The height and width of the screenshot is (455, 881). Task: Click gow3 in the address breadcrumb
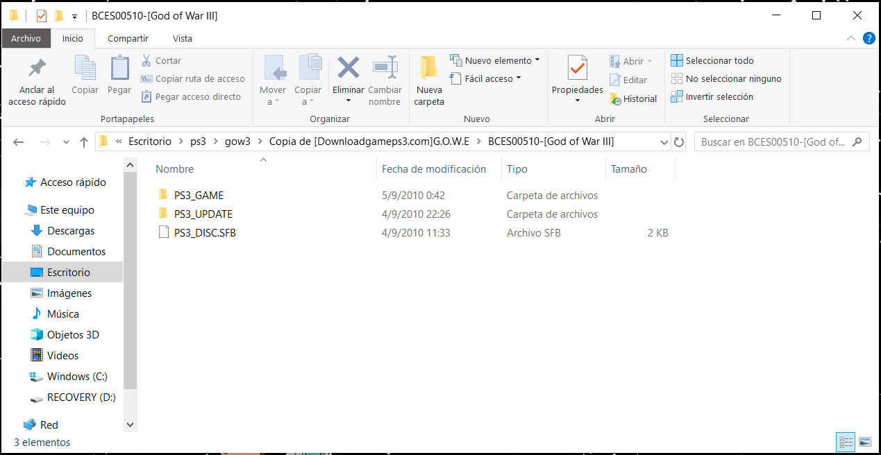237,141
